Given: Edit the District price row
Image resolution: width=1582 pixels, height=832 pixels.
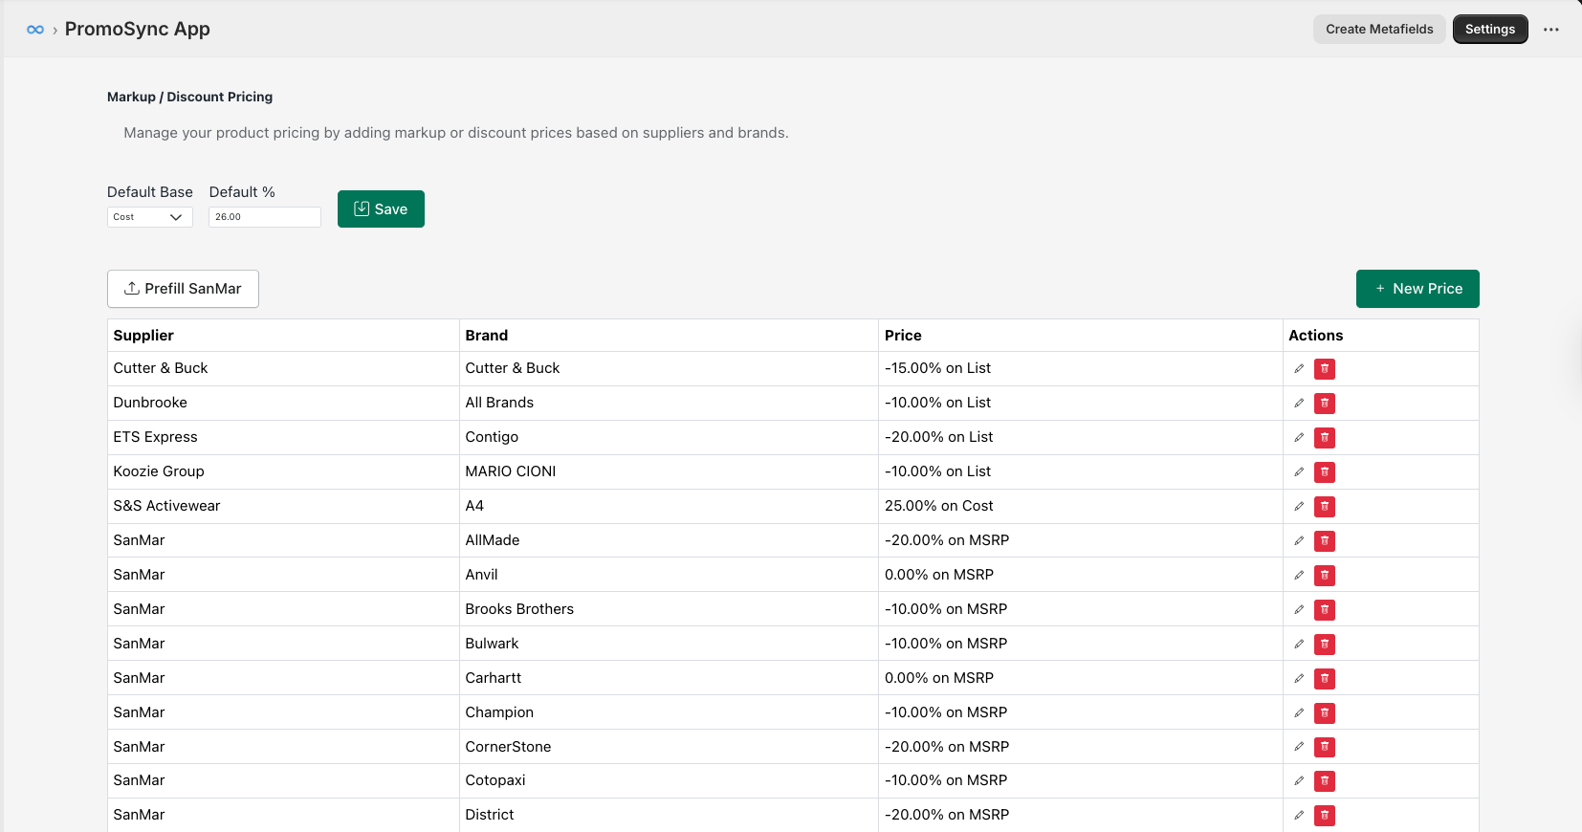Looking at the screenshot, I should click(x=1299, y=816).
